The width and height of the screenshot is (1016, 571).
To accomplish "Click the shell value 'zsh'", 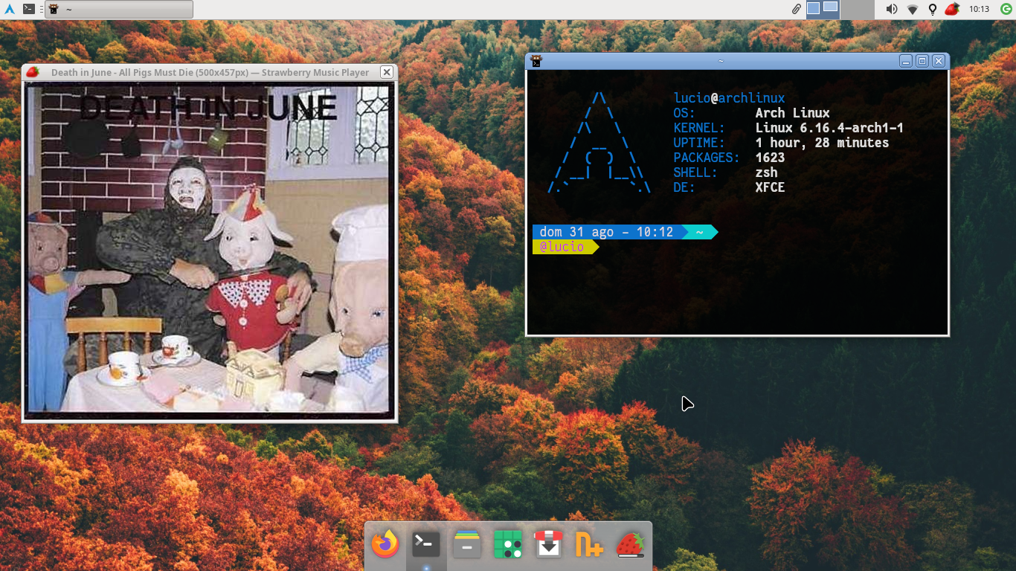I will point(766,172).
